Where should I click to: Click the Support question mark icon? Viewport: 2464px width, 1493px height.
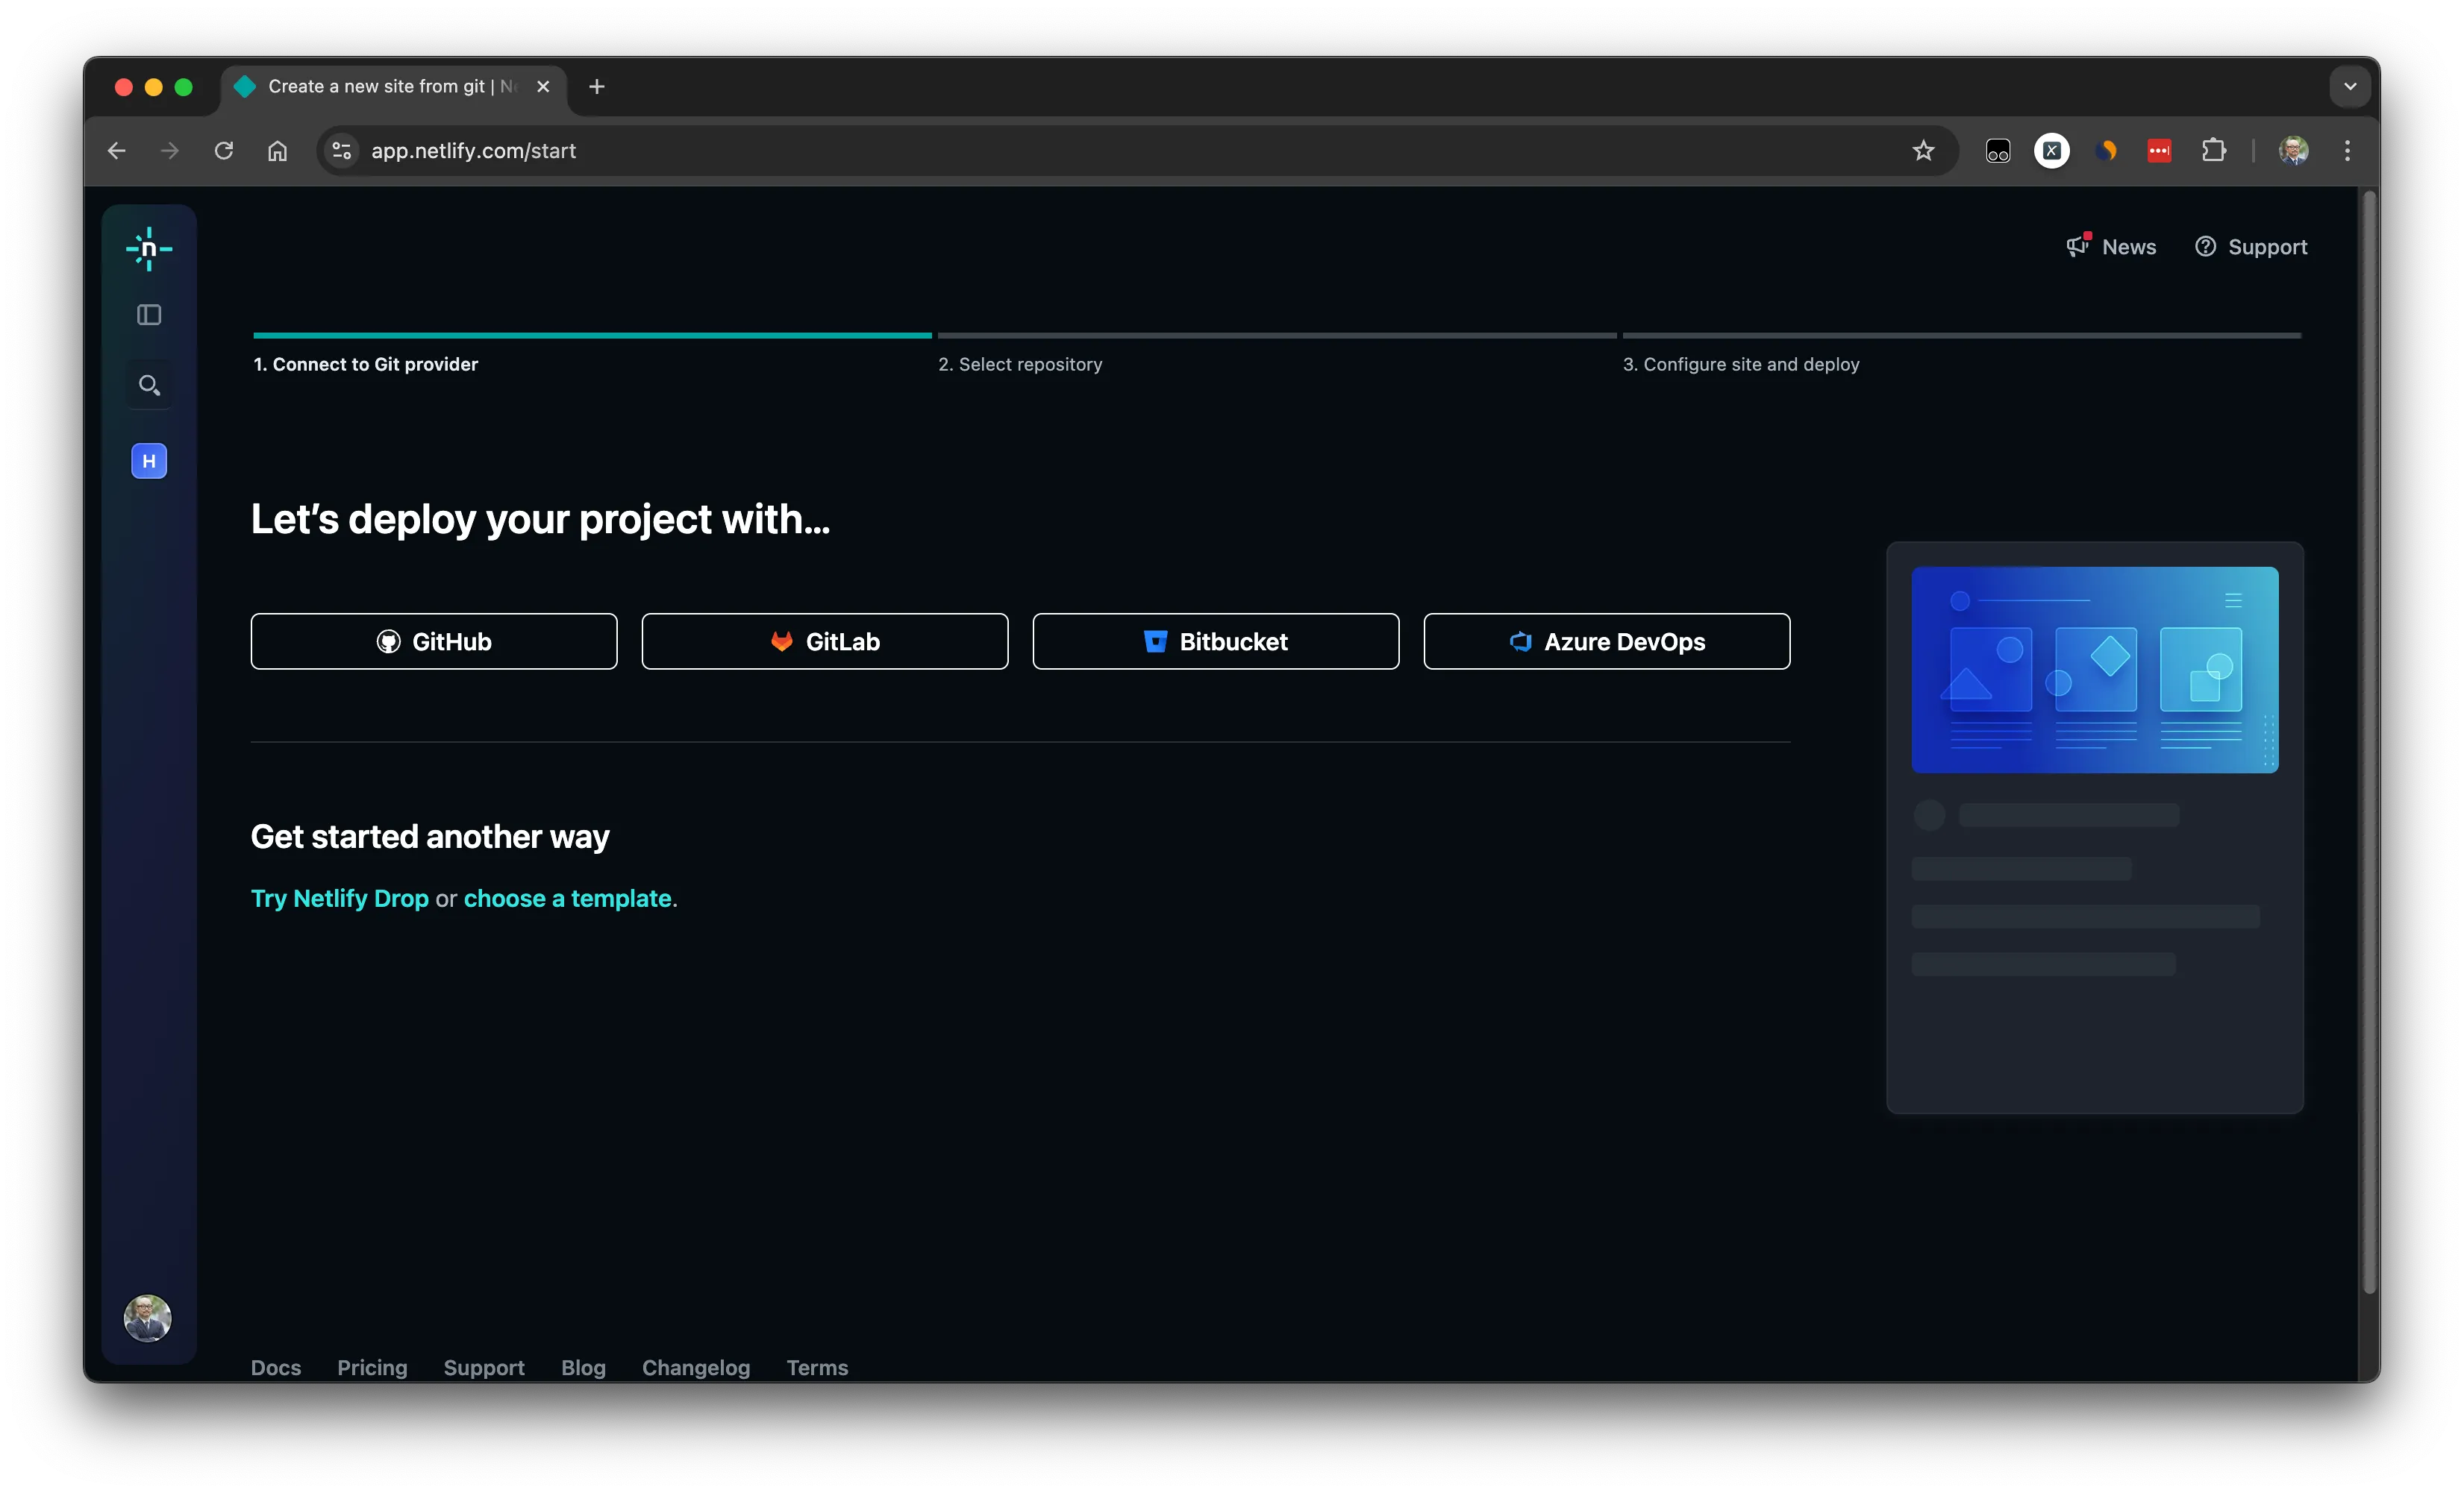click(2205, 247)
